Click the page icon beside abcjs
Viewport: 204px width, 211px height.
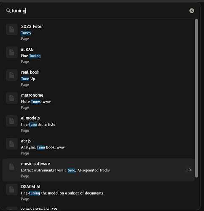(12, 144)
